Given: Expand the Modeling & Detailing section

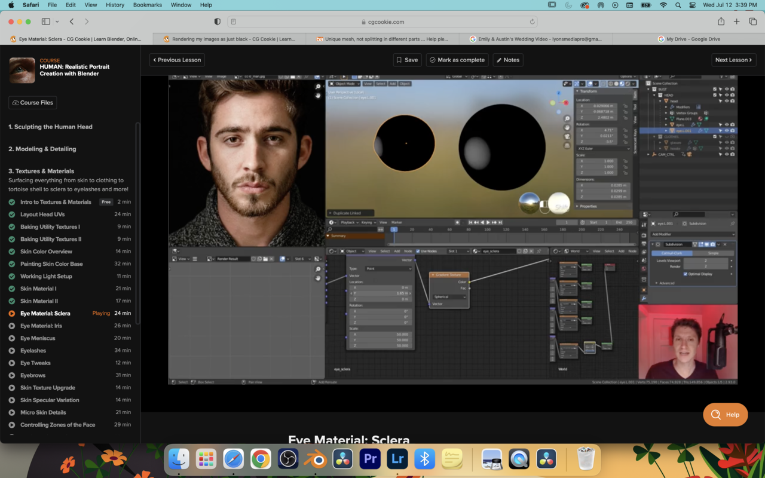Looking at the screenshot, I should pos(42,149).
